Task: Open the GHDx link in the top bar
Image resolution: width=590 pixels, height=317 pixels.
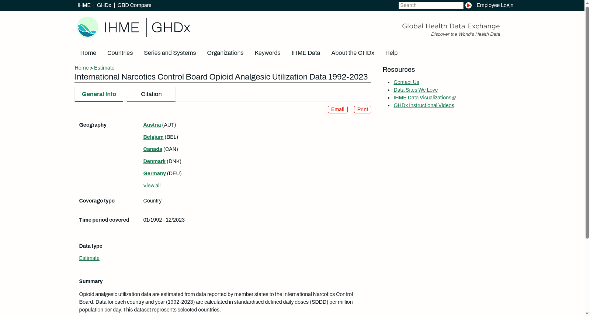Action: (104, 5)
